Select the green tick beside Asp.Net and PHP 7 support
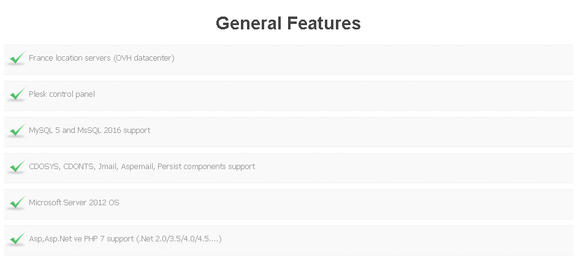Image resolution: width=578 pixels, height=261 pixels. [x=17, y=239]
